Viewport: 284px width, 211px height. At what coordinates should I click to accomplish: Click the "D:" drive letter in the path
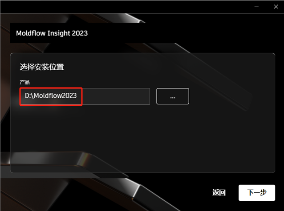(28, 96)
